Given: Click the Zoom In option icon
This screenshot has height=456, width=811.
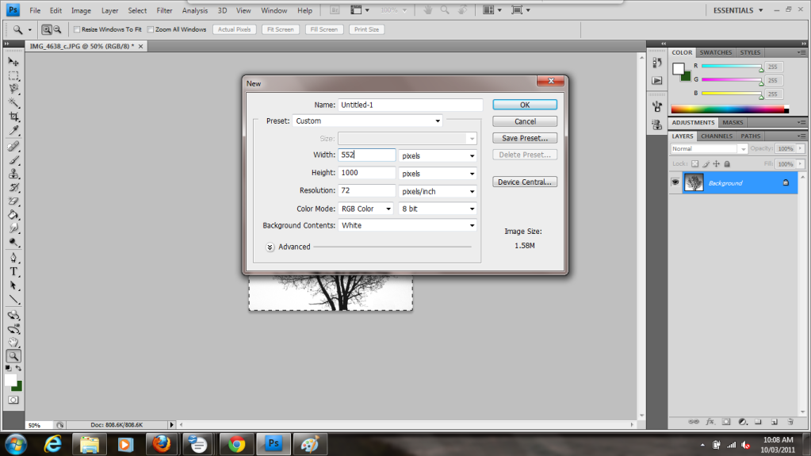Looking at the screenshot, I should click(47, 29).
